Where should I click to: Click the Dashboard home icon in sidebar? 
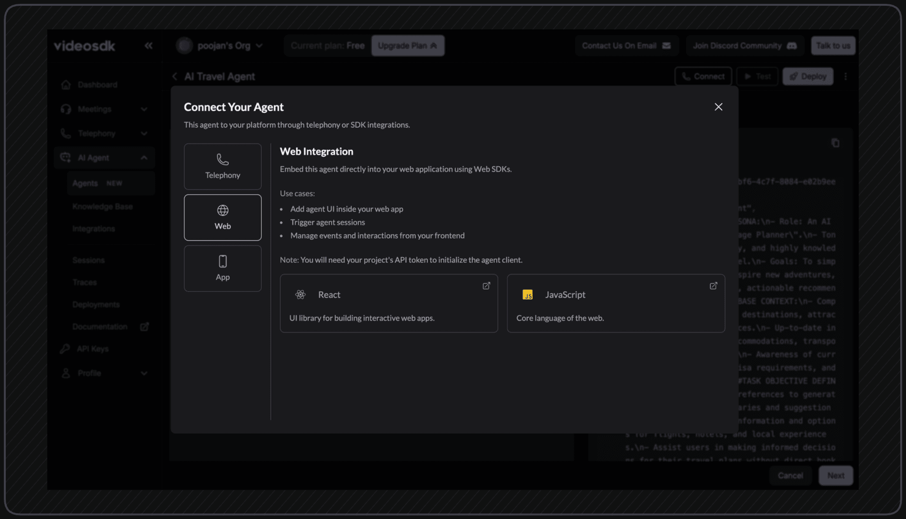66,84
